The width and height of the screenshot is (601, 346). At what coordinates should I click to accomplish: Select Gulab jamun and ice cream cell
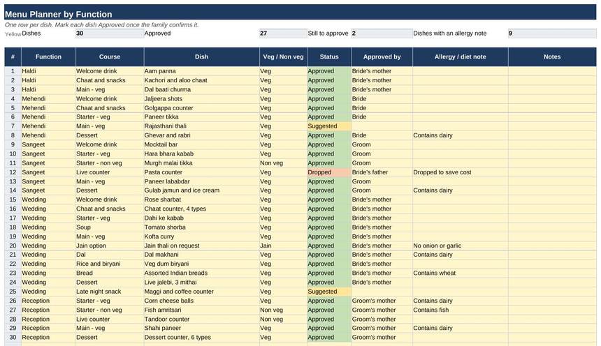click(x=201, y=190)
